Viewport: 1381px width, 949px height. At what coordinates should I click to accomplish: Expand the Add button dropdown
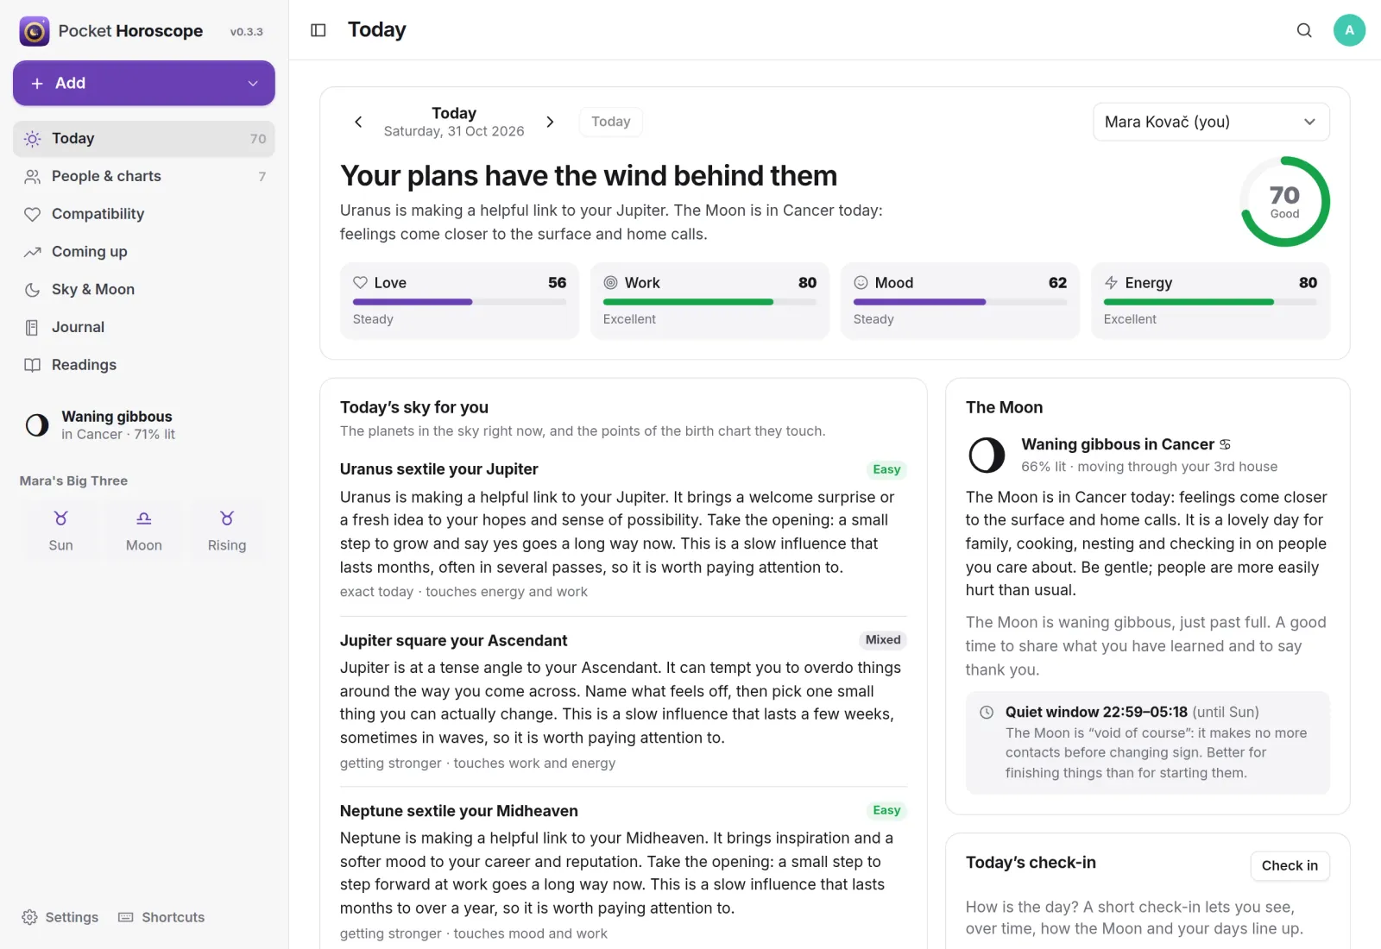click(253, 84)
